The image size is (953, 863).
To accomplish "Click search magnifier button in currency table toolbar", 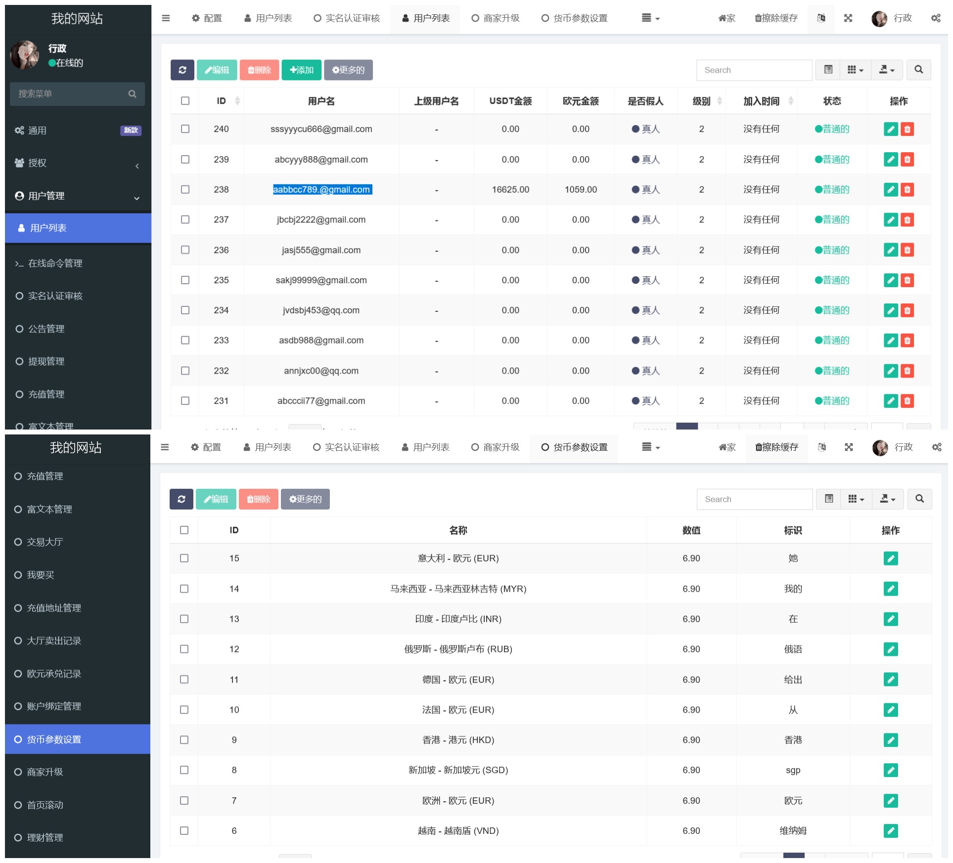I will tap(919, 499).
